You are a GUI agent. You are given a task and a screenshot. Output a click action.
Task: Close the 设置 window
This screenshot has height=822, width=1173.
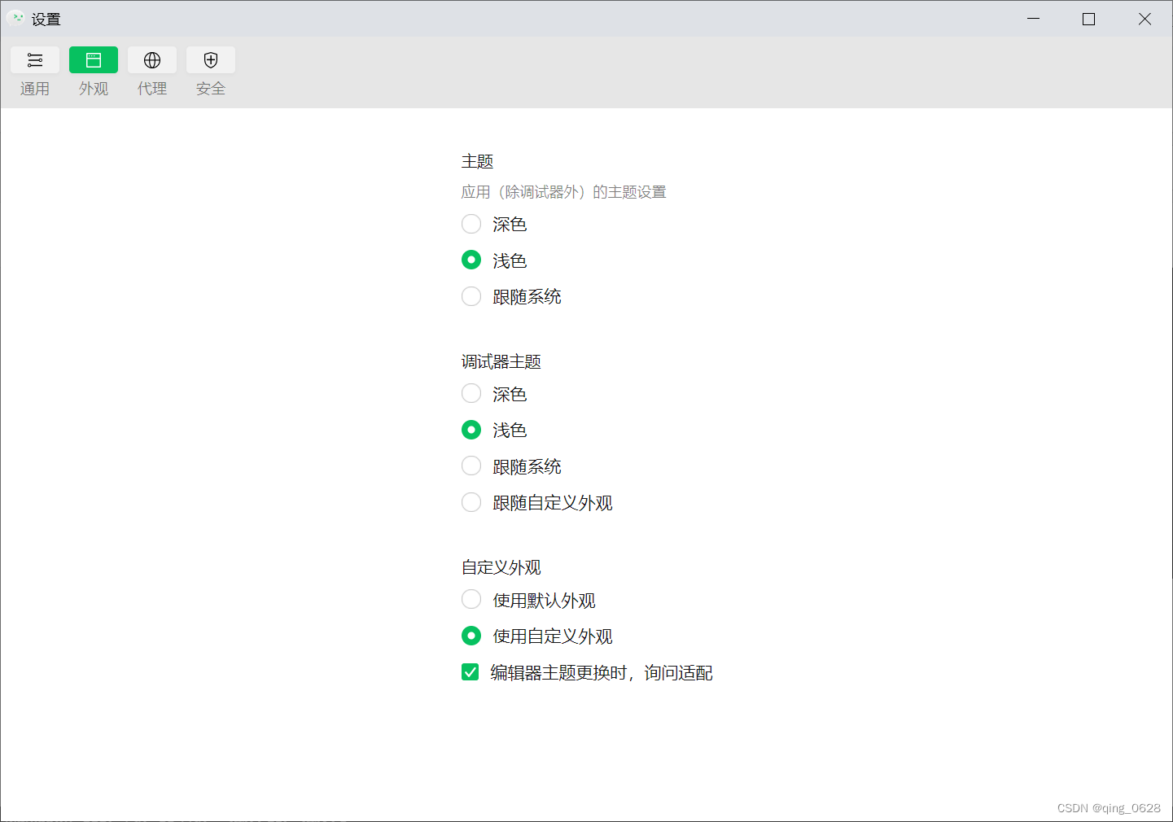(1145, 19)
